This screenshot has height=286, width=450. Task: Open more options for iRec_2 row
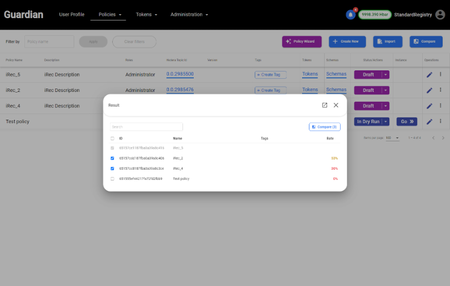point(440,90)
